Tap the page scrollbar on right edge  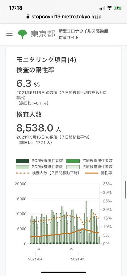coord(125,189)
